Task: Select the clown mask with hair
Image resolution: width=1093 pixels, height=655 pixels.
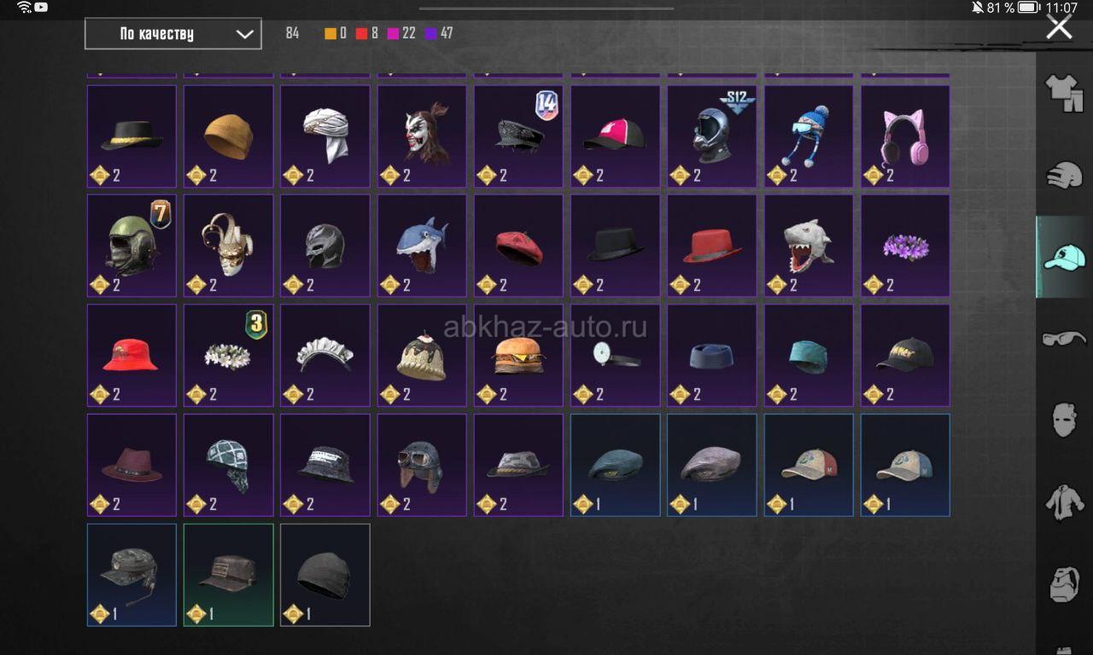Action: (x=422, y=136)
